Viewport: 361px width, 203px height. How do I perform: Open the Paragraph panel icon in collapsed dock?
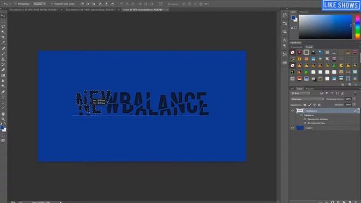285,46
